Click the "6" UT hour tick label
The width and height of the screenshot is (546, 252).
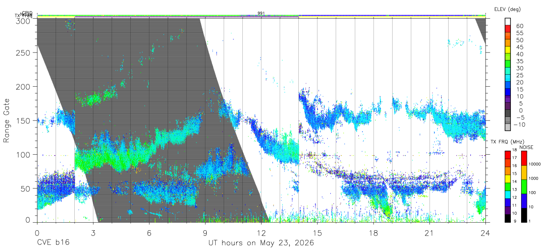149,232
